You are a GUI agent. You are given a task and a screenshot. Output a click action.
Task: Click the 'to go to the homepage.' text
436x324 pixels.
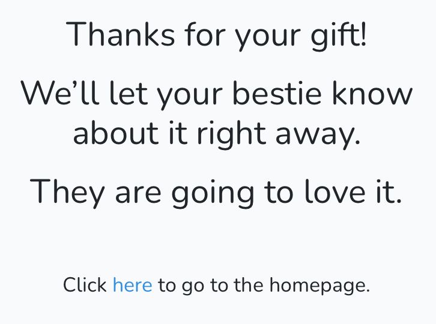(x=264, y=286)
